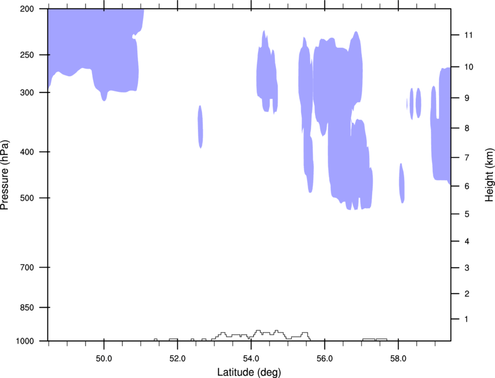Click the 58.0 latitude tick label
The height and width of the screenshot is (378, 495).
pyautogui.click(x=398, y=359)
